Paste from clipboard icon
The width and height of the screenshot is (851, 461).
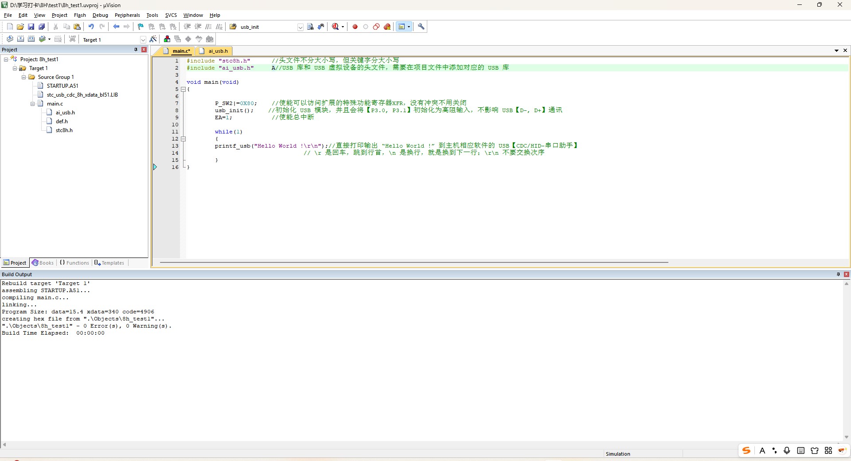(x=77, y=27)
